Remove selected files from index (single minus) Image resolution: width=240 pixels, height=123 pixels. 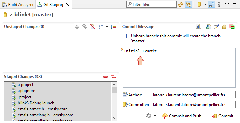[105, 77]
